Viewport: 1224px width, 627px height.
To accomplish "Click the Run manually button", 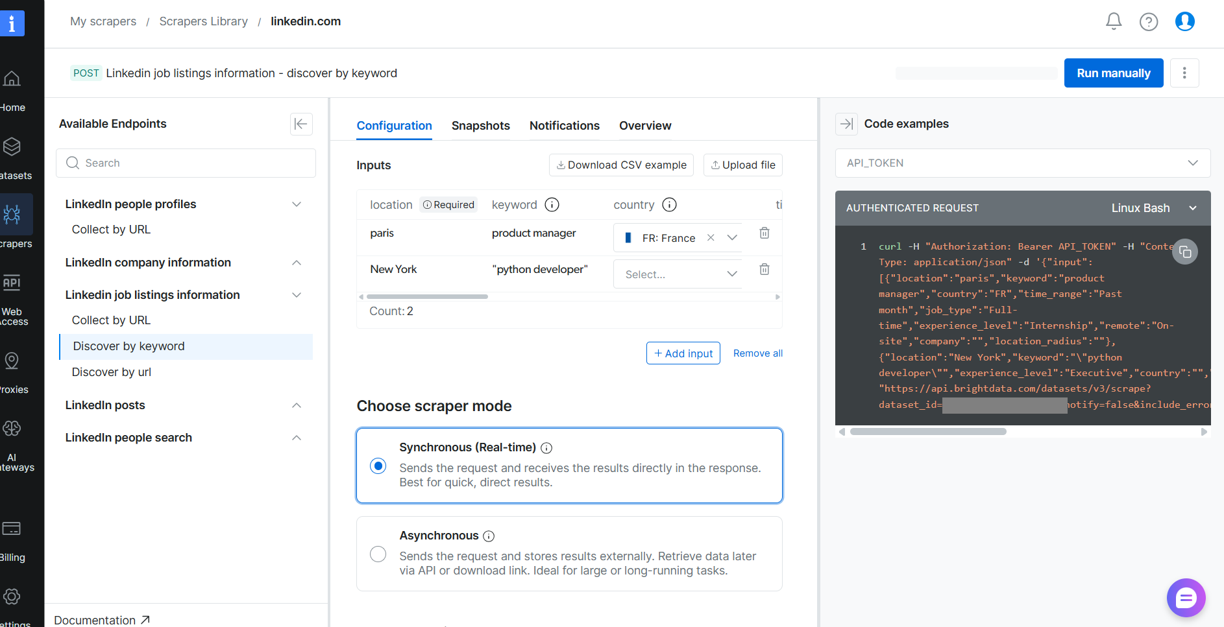I will coord(1114,73).
